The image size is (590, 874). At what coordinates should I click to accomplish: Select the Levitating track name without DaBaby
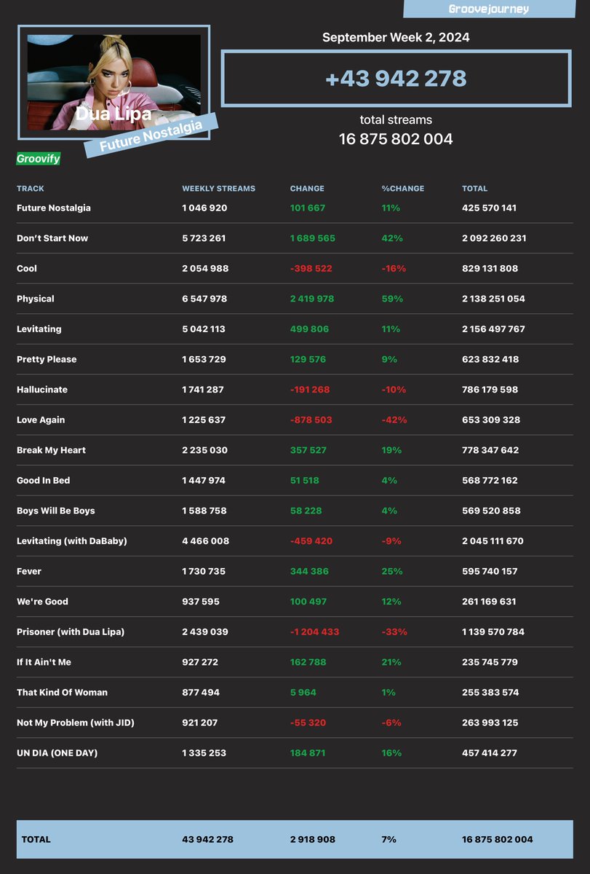point(39,329)
